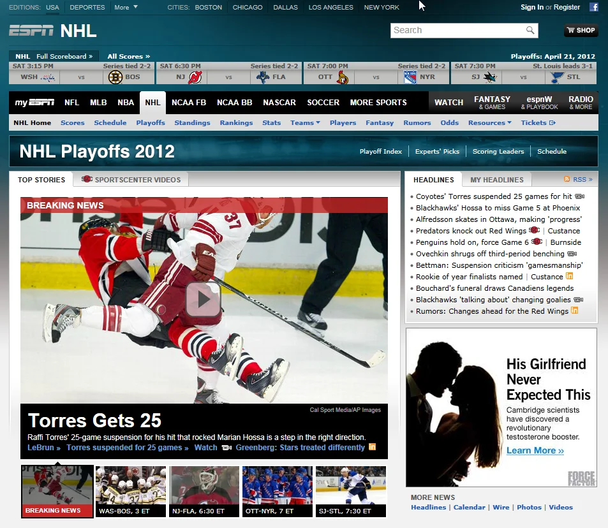Click the Photos link under More News
Viewport: 608px width, 528px height.
click(x=529, y=507)
